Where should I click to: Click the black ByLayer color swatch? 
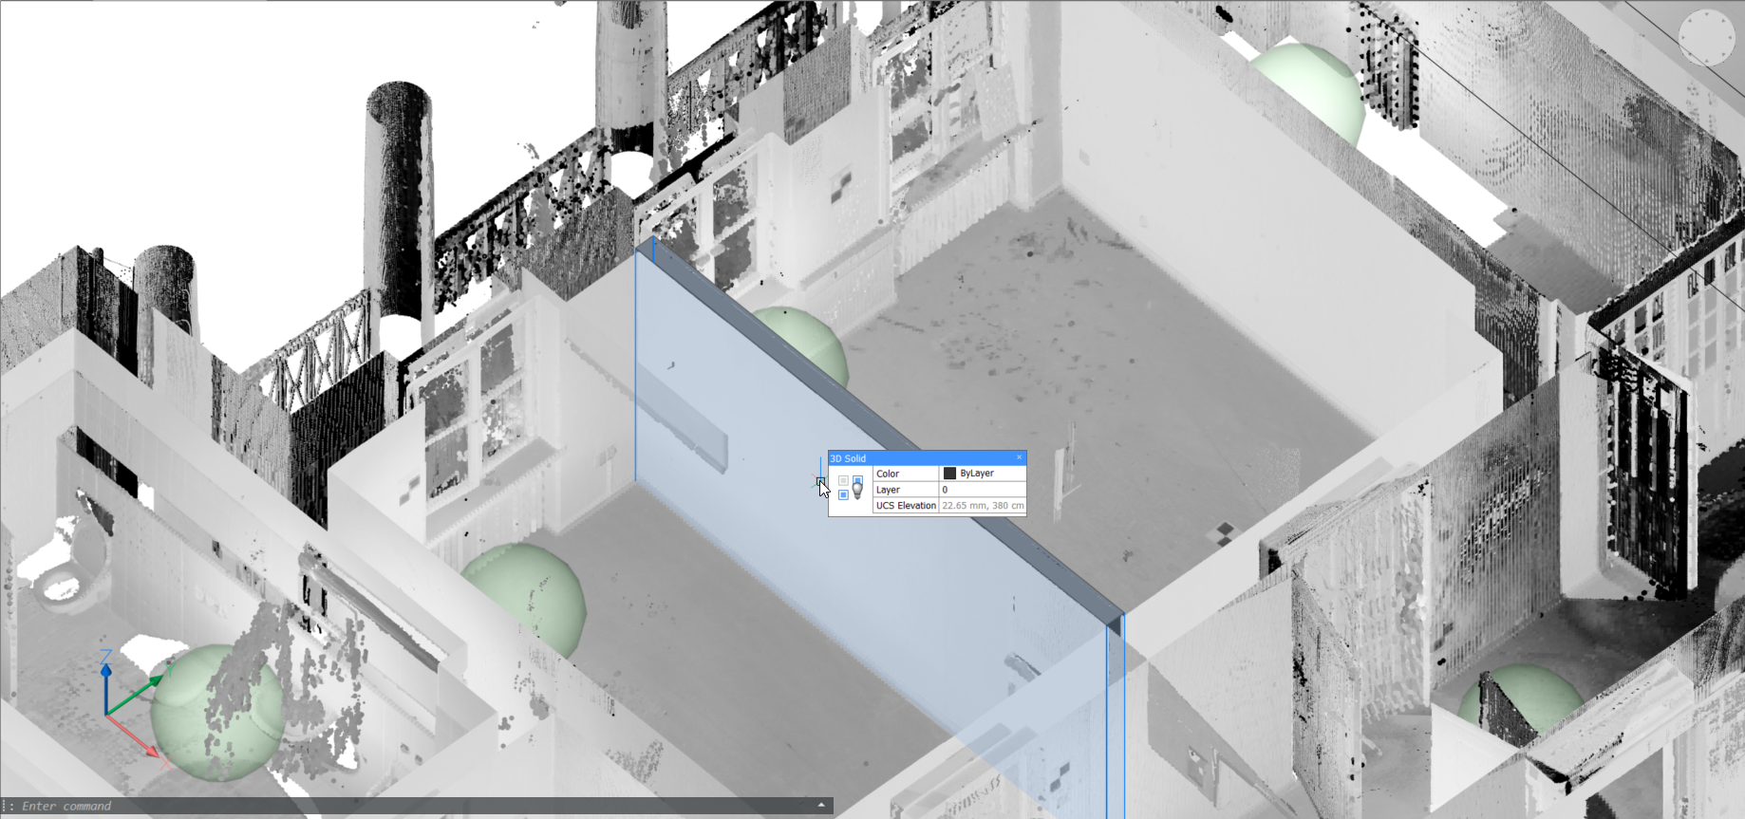click(949, 474)
